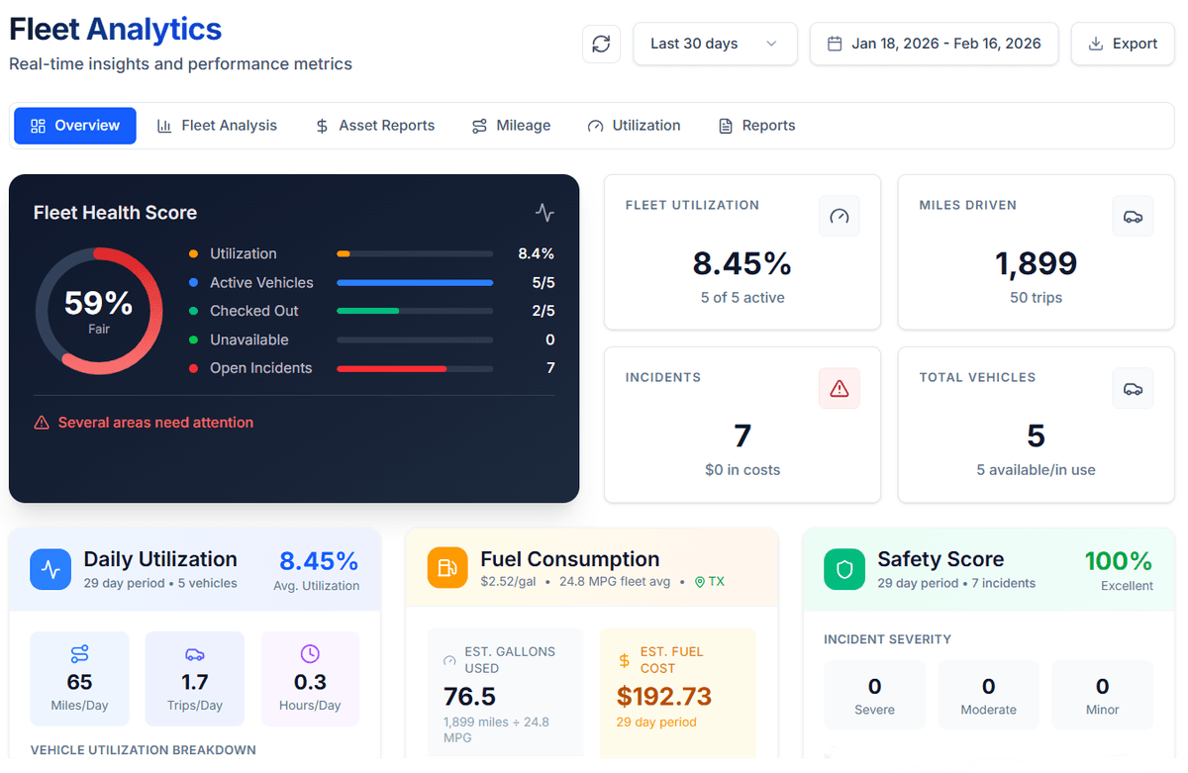The width and height of the screenshot is (1188, 773).
Task: Click the waveform icon on the Daily Utilization card
Action: click(x=50, y=568)
